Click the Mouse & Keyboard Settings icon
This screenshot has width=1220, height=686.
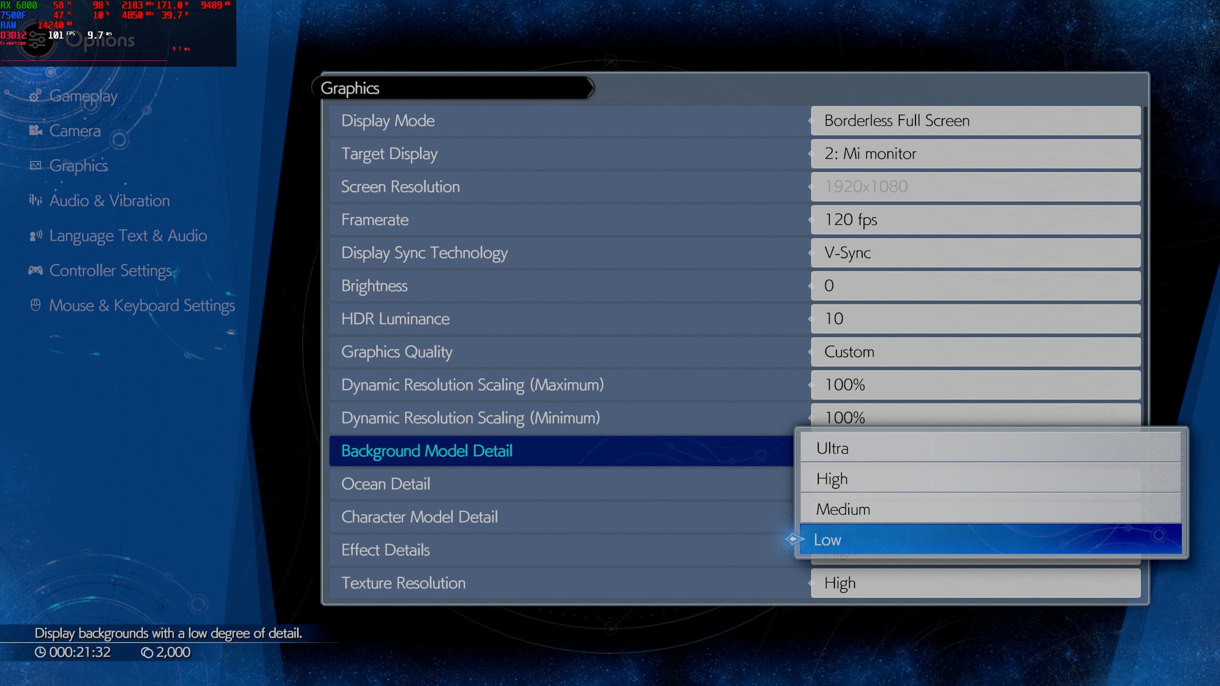(35, 305)
